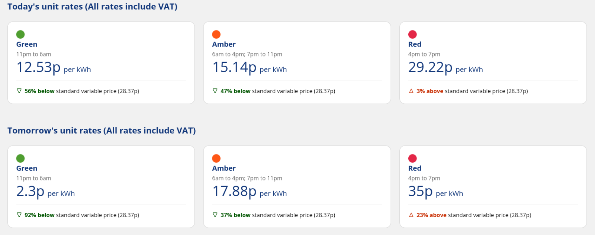Click the 17.88p tomorrow Amber rate
Screen dimensions: 595x235
pyautogui.click(x=234, y=192)
